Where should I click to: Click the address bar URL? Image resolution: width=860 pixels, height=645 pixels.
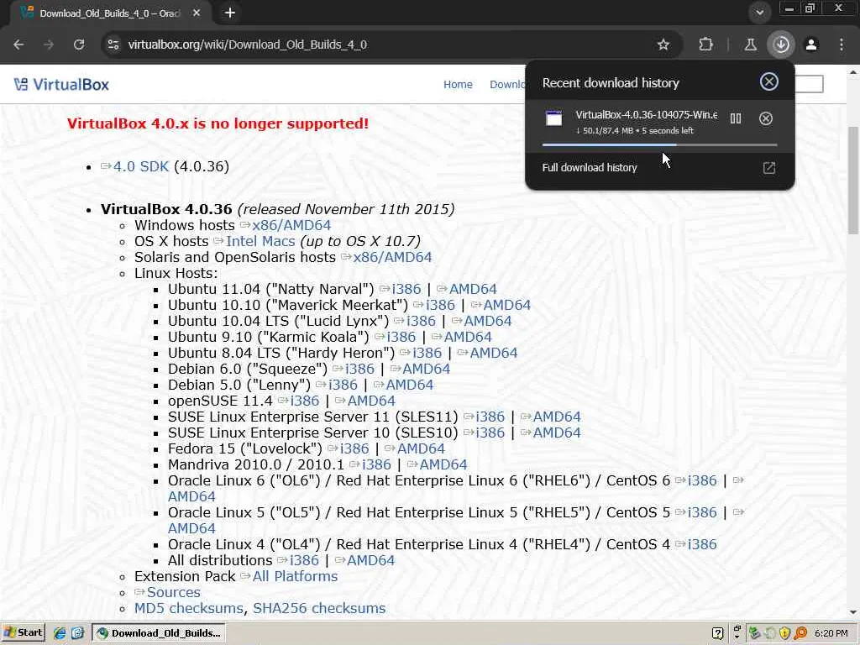click(248, 45)
